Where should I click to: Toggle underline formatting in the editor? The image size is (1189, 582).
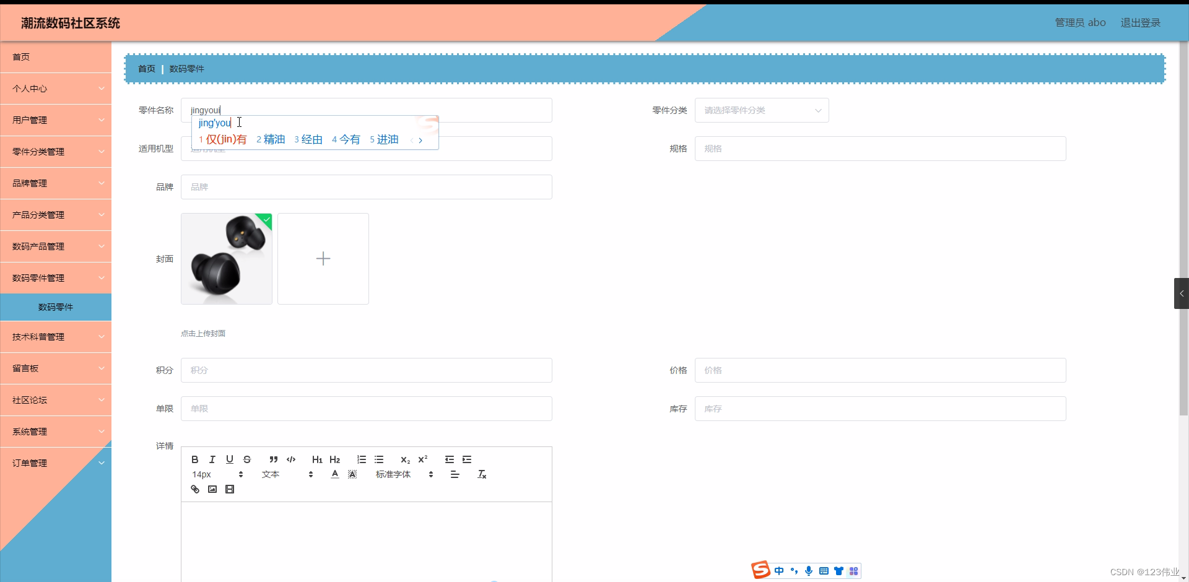tap(229, 459)
